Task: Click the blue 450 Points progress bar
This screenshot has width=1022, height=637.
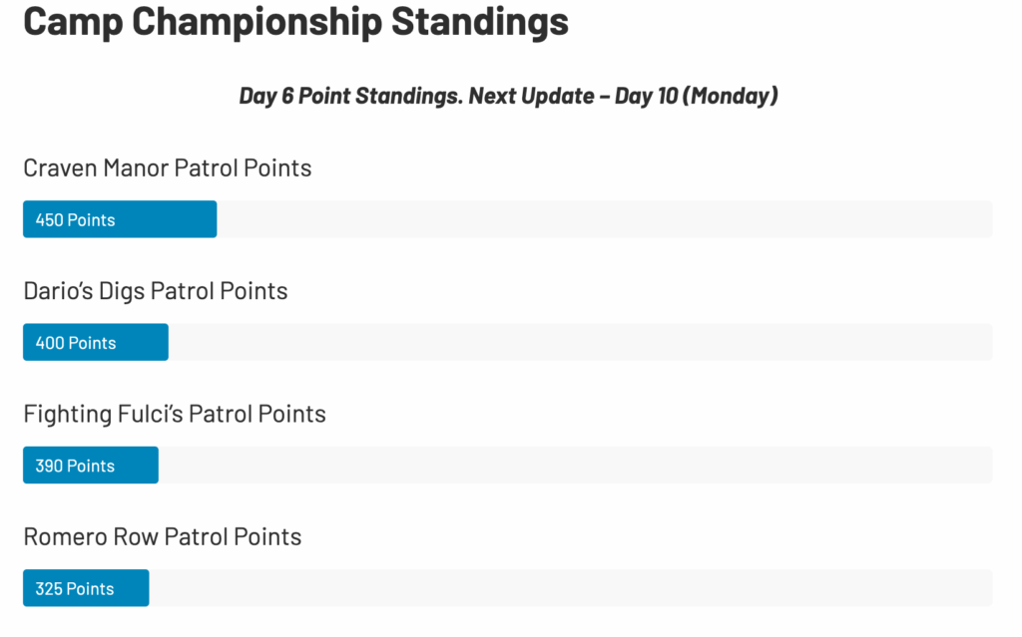Action: pyautogui.click(x=120, y=219)
